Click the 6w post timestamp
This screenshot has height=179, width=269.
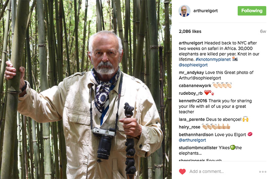[x=263, y=31]
